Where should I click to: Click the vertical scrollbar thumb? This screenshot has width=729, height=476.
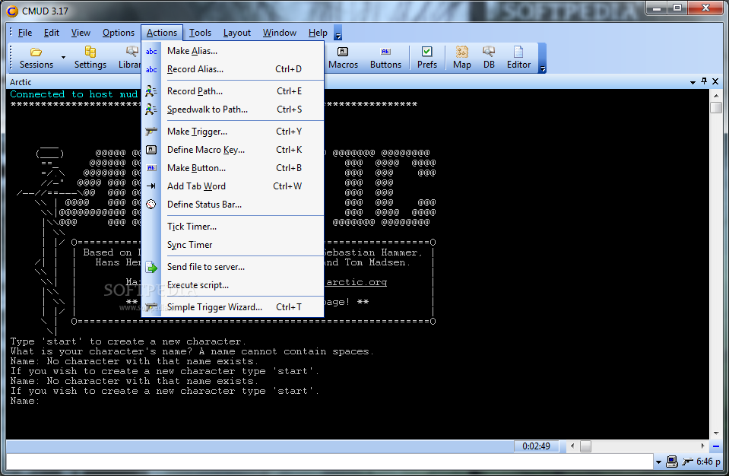coord(716,107)
